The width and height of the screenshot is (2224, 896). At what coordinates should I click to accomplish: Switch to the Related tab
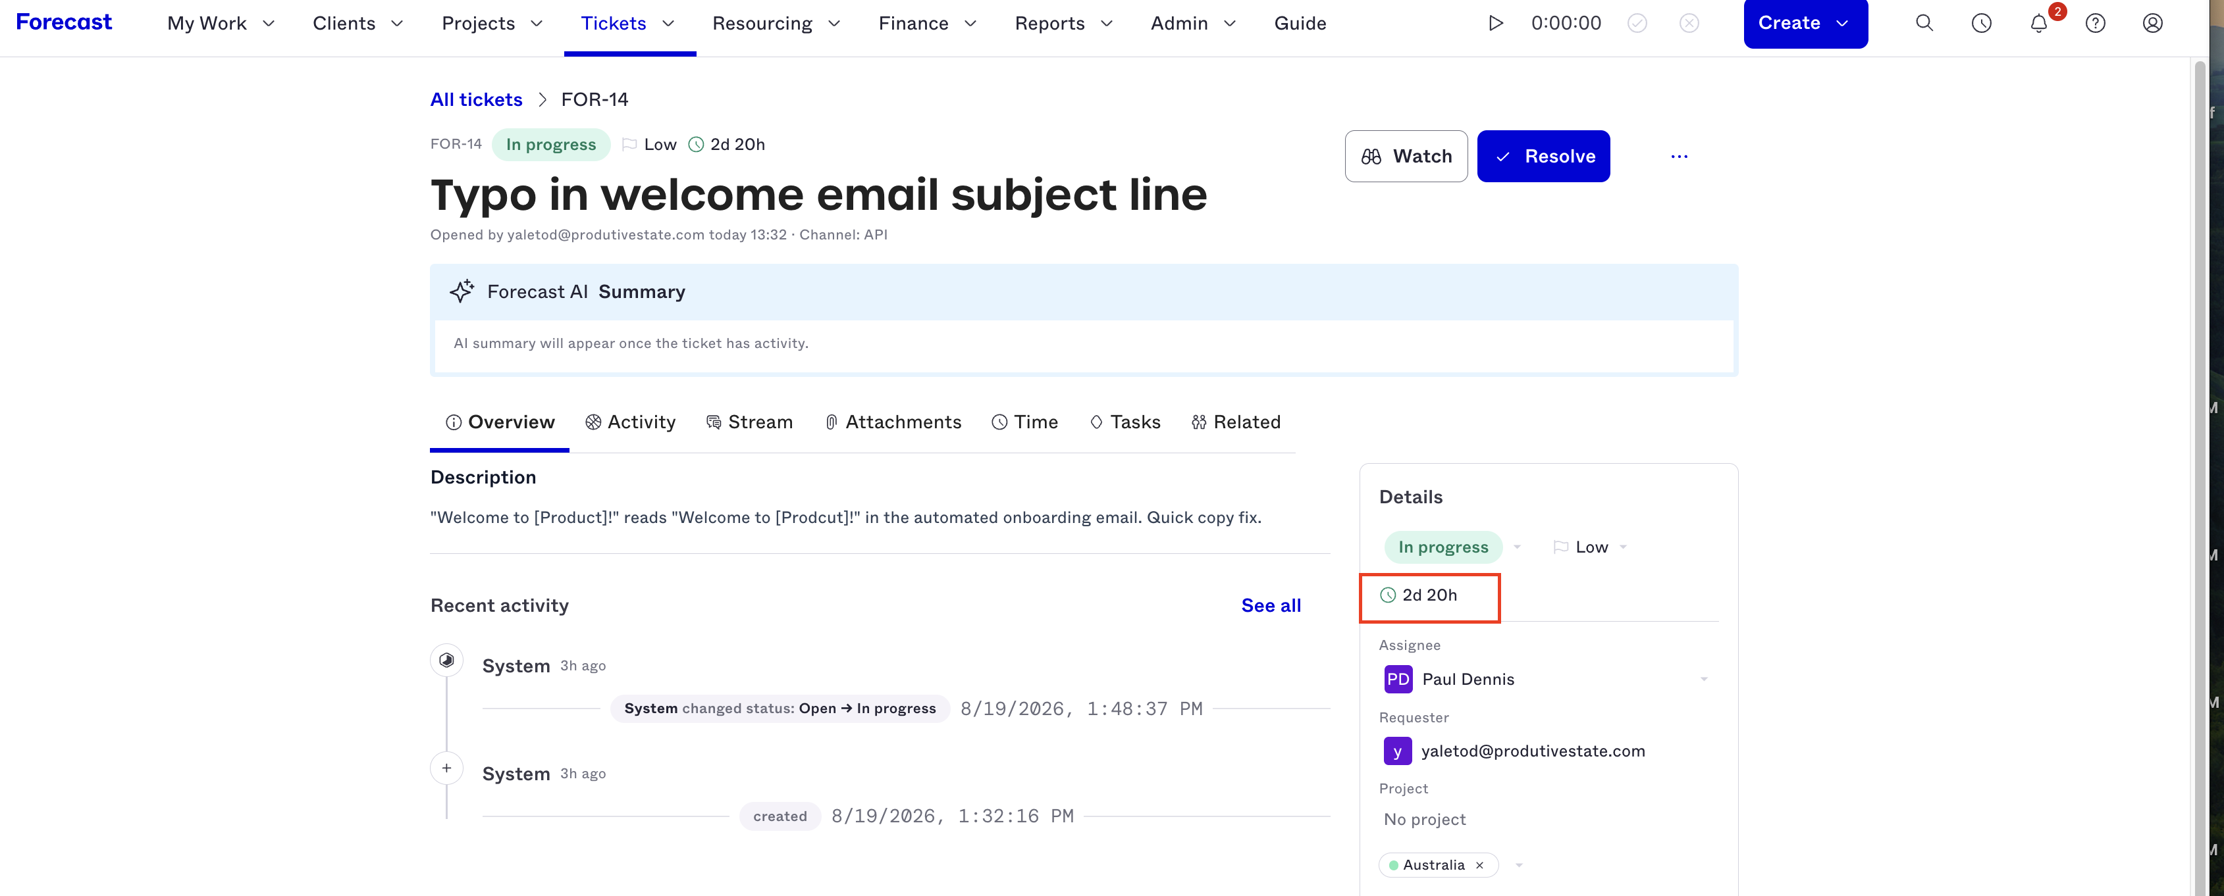coord(1236,422)
